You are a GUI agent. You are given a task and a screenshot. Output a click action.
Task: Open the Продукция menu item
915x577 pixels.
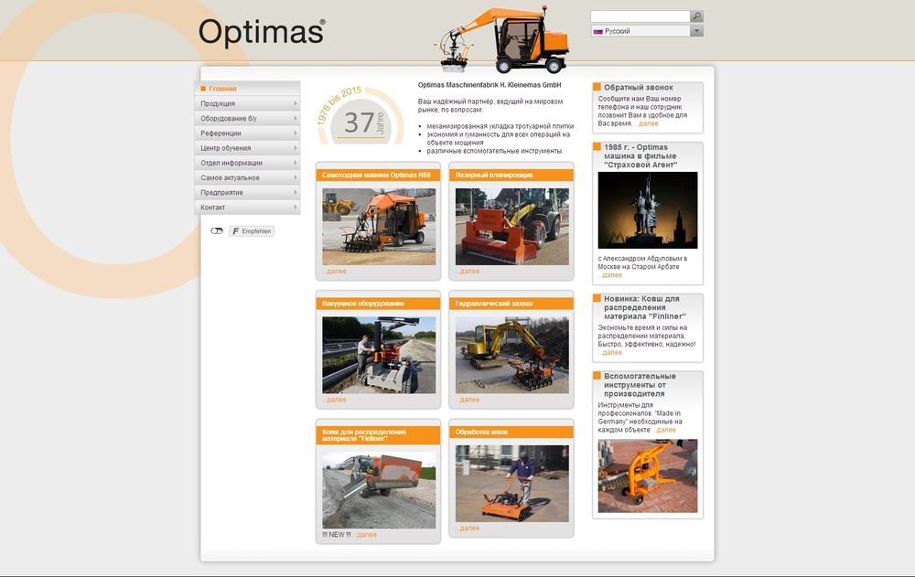pyautogui.click(x=247, y=103)
